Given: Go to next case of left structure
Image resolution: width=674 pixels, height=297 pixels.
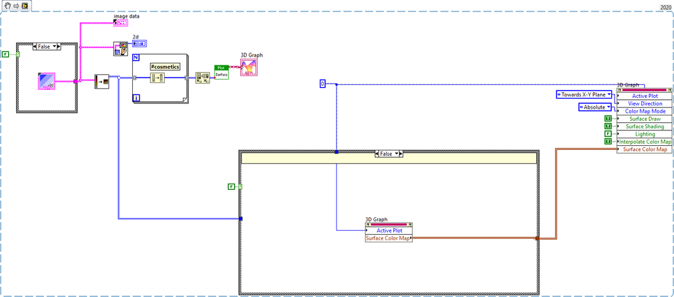Looking at the screenshot, I should [59, 47].
